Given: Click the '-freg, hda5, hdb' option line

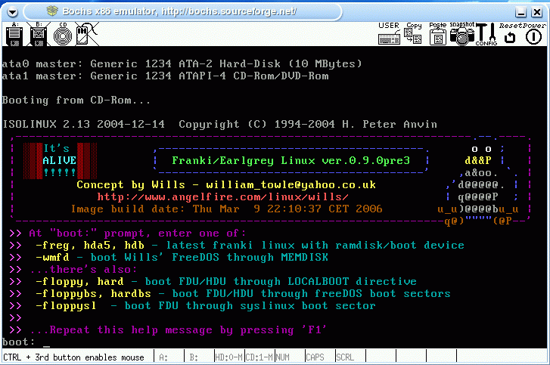Looking at the screenshot, I should [250, 245].
